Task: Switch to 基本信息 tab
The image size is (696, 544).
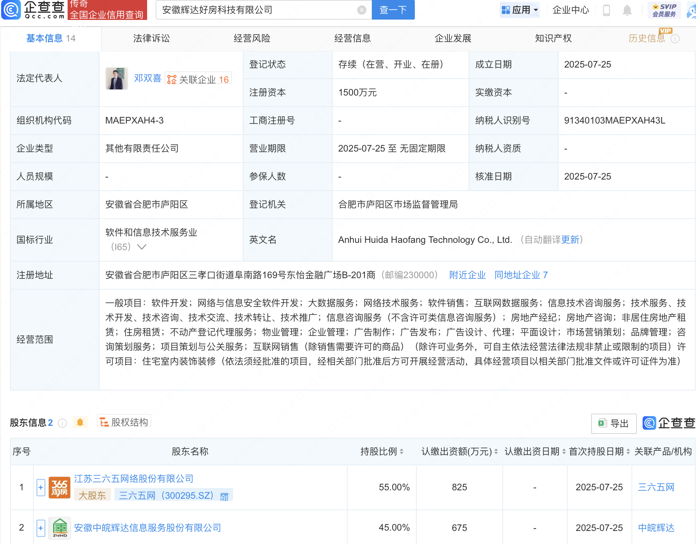Action: click(x=51, y=38)
